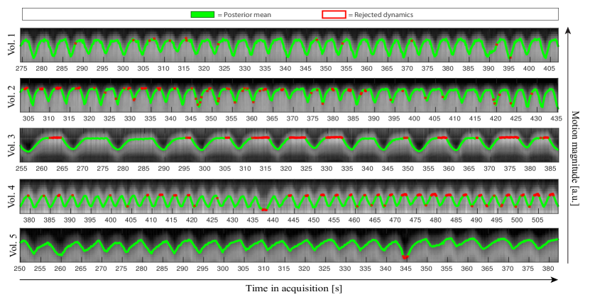
Task: Click the "400" tick label under Vol. 2
Action: (x=415, y=118)
